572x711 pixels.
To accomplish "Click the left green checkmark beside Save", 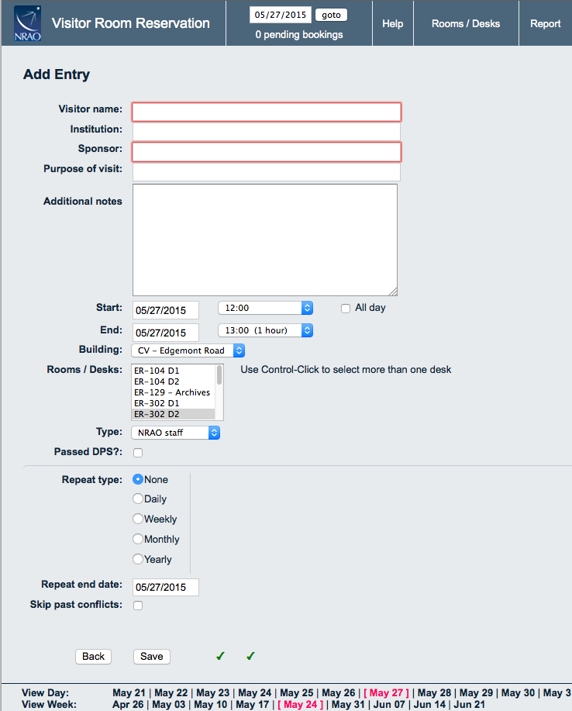I will 220,656.
